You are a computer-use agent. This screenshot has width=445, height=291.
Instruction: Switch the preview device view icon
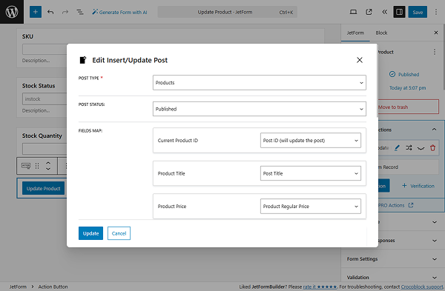(353, 12)
